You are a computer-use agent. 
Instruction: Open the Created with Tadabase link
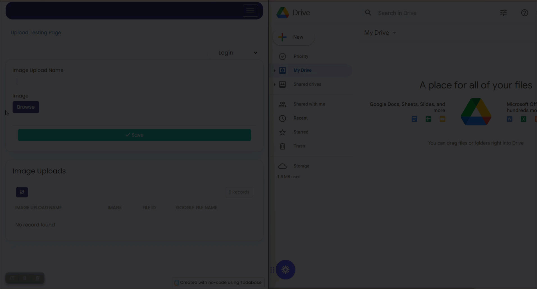click(x=218, y=283)
